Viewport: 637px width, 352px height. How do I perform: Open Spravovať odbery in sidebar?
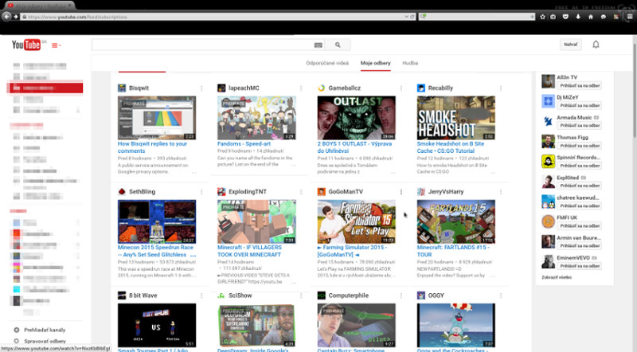(x=45, y=342)
